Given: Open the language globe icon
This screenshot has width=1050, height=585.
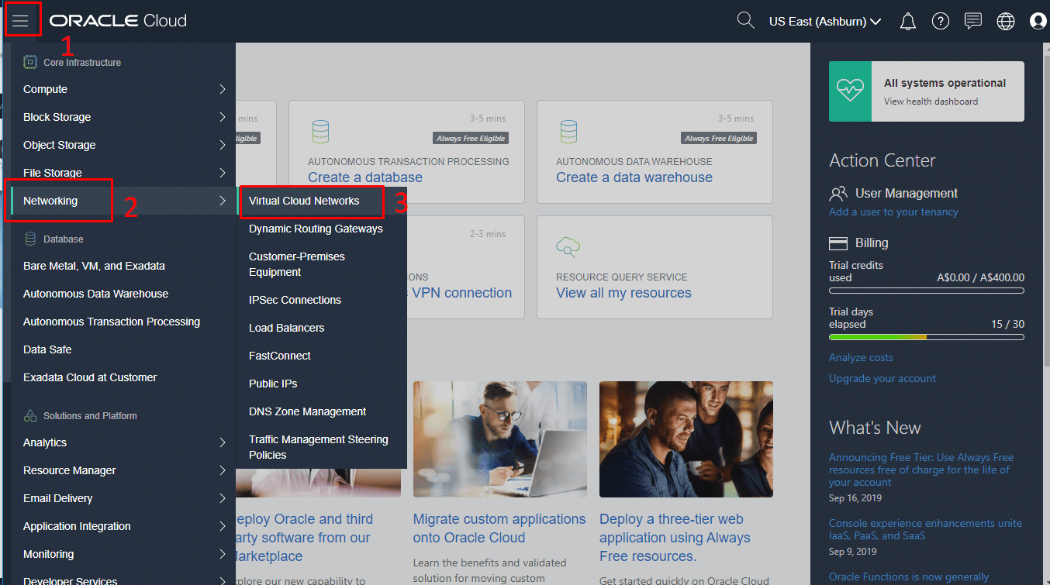Looking at the screenshot, I should point(1006,22).
